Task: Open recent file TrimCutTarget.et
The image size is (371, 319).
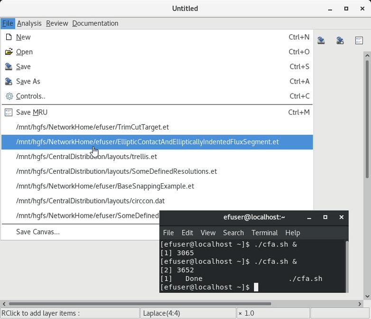Action: tap(93, 127)
